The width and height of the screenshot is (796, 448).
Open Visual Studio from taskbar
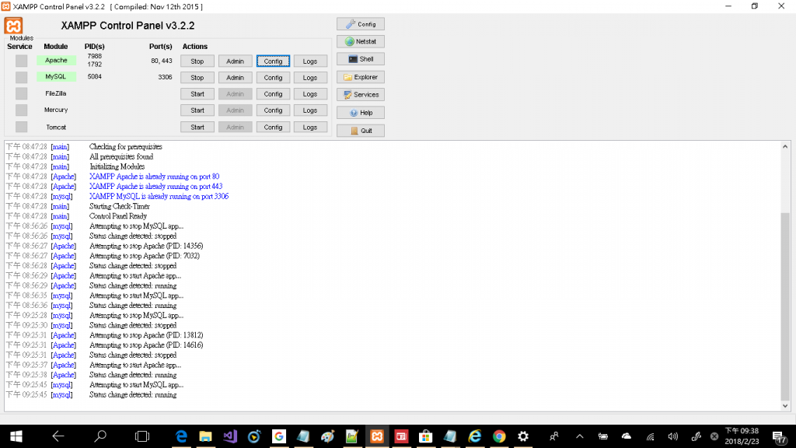pos(230,436)
